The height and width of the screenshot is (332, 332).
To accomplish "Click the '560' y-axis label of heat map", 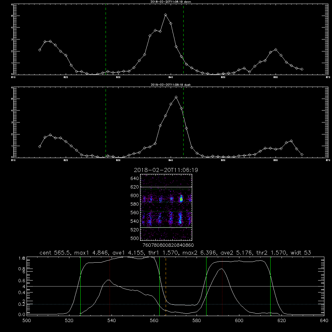I will tap(134, 212).
